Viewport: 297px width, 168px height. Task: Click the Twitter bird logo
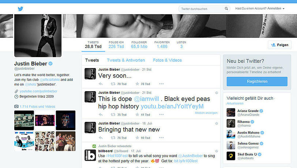click(x=20, y=9)
